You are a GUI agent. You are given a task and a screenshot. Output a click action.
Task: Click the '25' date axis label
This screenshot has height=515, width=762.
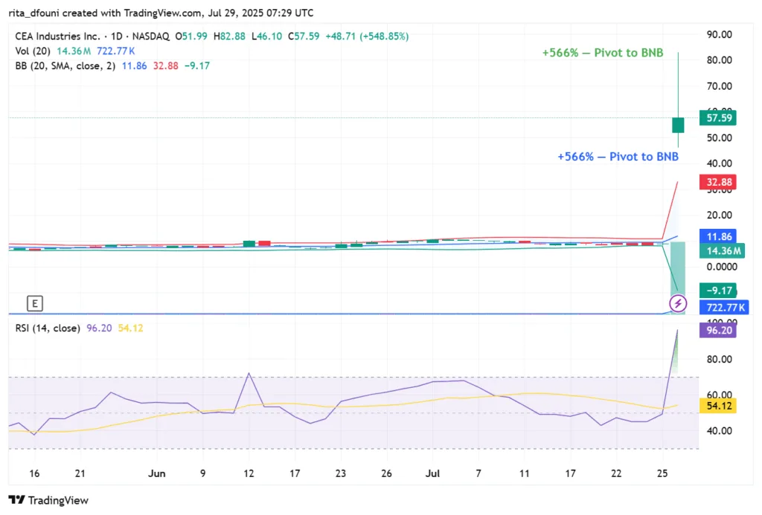point(662,473)
